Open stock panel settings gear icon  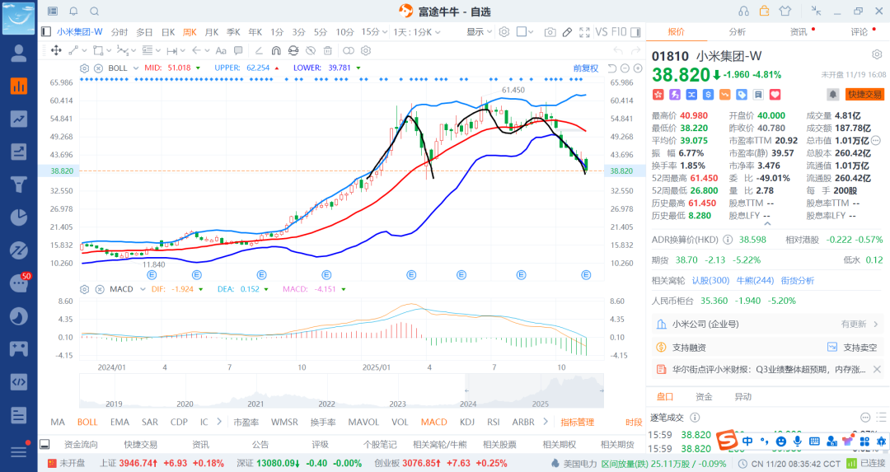pyautogui.click(x=875, y=57)
